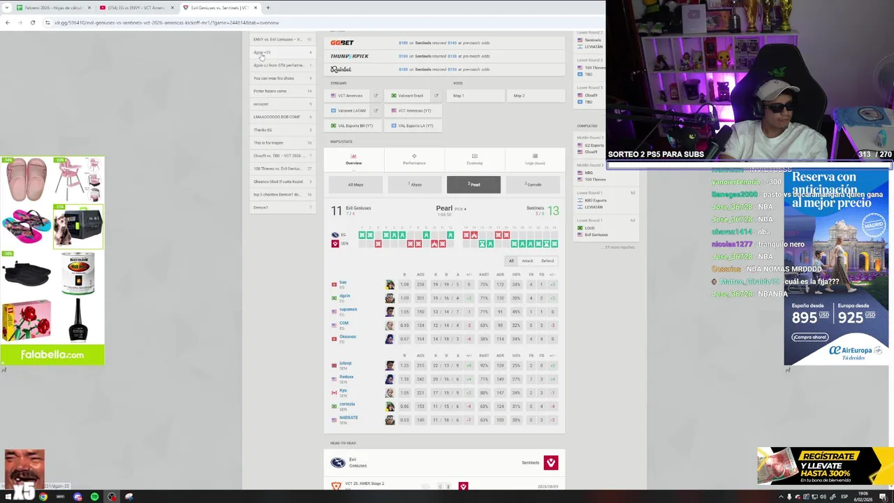Click Kyu's agent icon

point(390,393)
